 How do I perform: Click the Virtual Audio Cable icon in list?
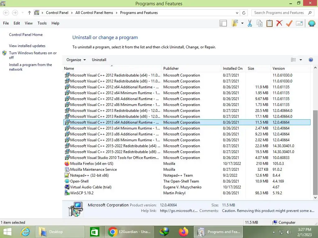click(x=67, y=187)
